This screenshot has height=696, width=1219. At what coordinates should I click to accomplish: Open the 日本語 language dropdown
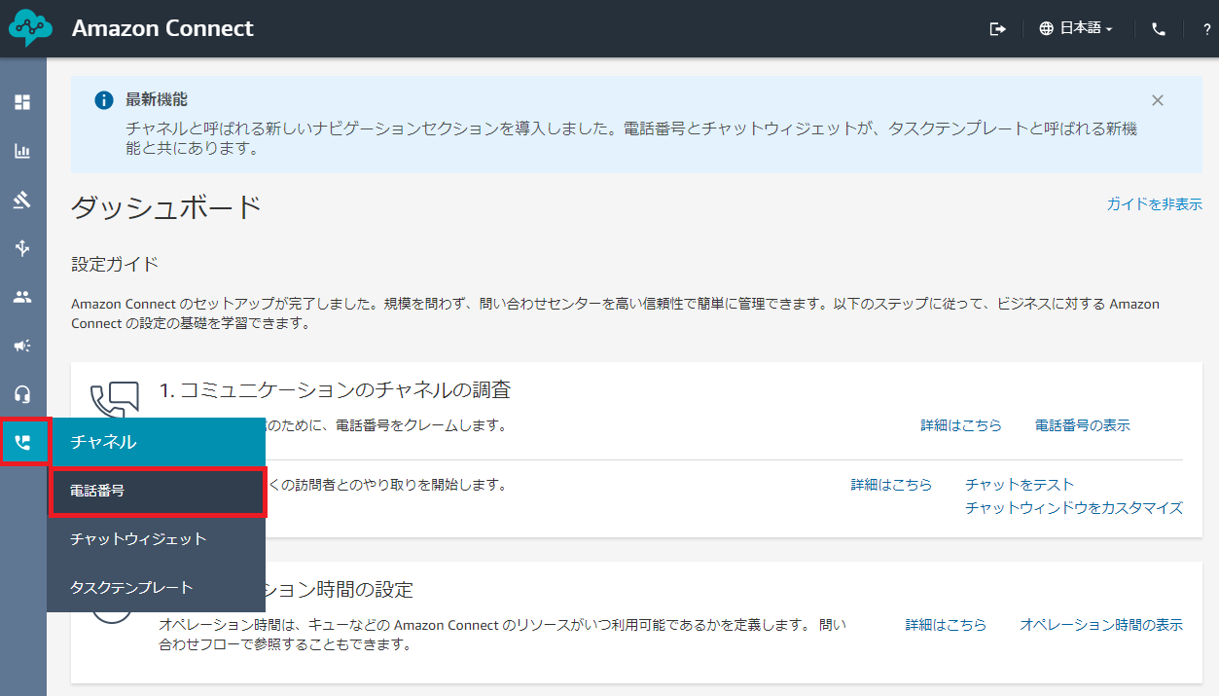coord(1076,28)
